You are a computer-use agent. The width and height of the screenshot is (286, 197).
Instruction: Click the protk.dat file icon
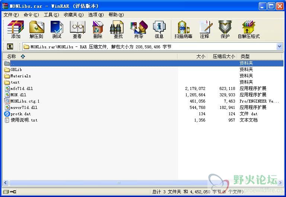7,114
